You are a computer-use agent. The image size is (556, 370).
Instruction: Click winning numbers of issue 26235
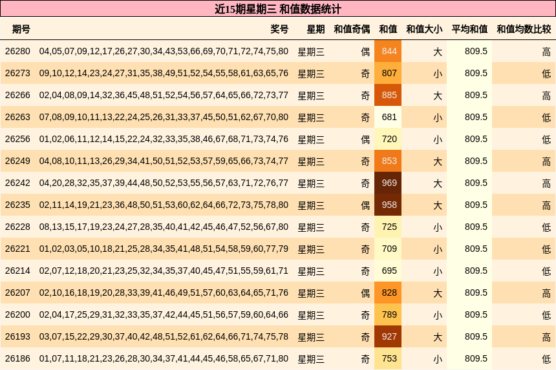tap(164, 205)
